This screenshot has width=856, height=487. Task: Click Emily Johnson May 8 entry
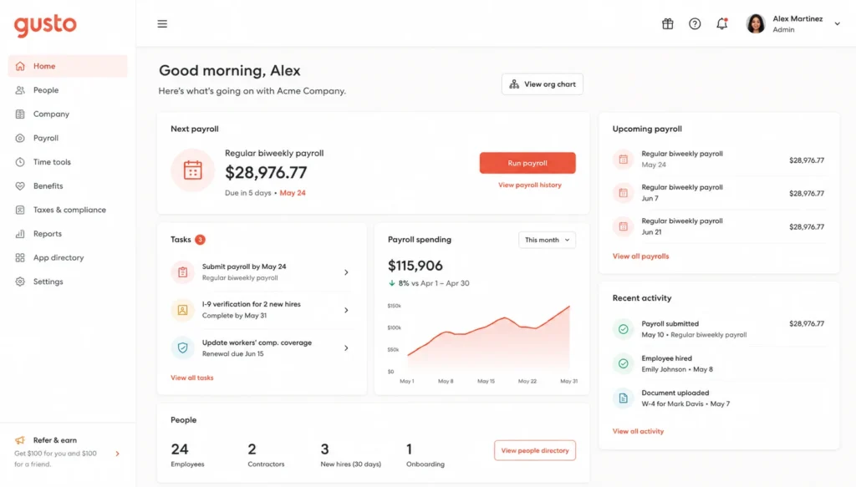pyautogui.click(x=677, y=370)
